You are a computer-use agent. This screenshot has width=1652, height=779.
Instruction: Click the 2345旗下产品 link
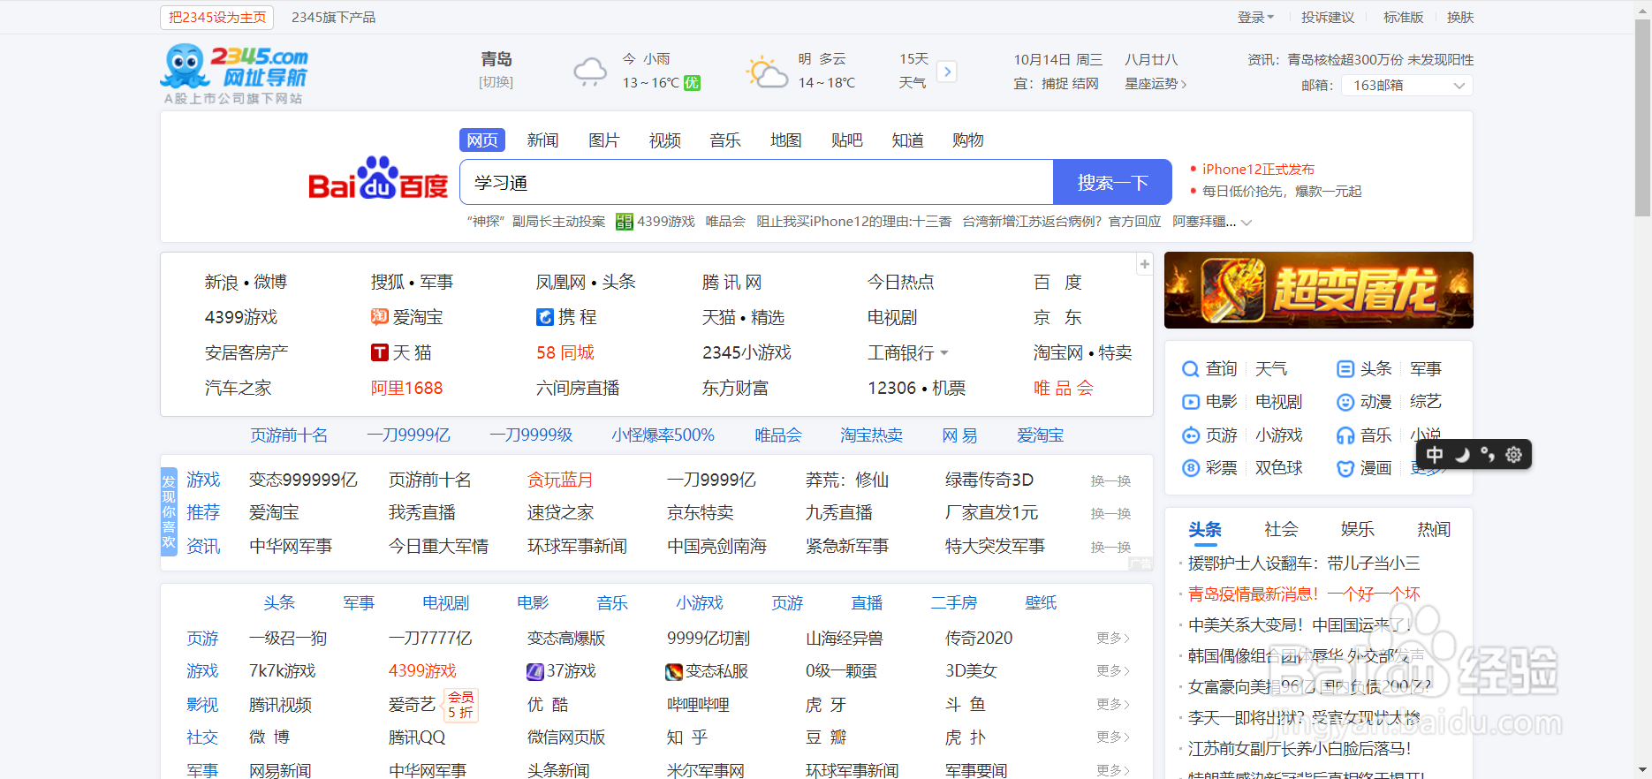333,18
